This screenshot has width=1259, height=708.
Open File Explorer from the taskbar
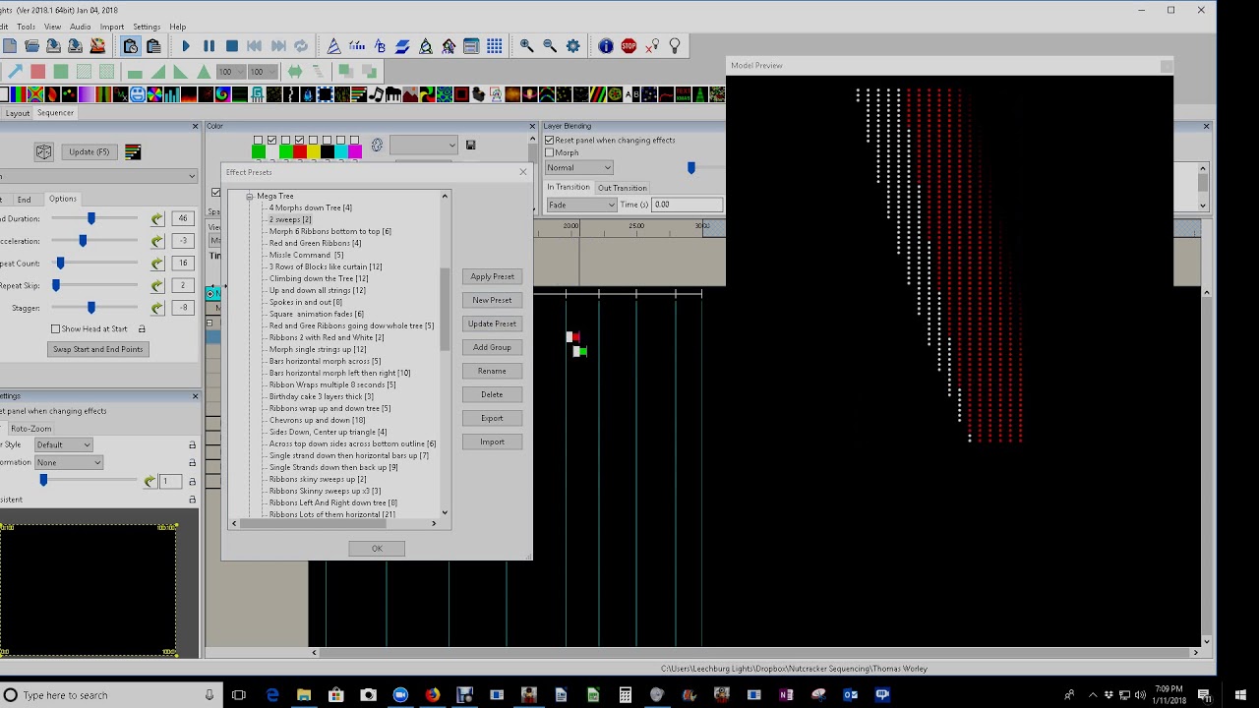[304, 695]
